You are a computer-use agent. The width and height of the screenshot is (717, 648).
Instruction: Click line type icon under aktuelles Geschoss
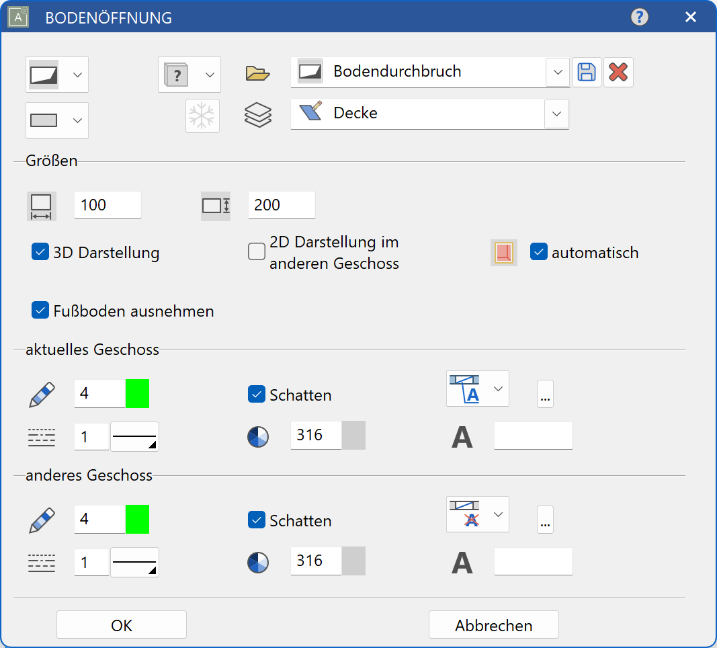(42, 437)
